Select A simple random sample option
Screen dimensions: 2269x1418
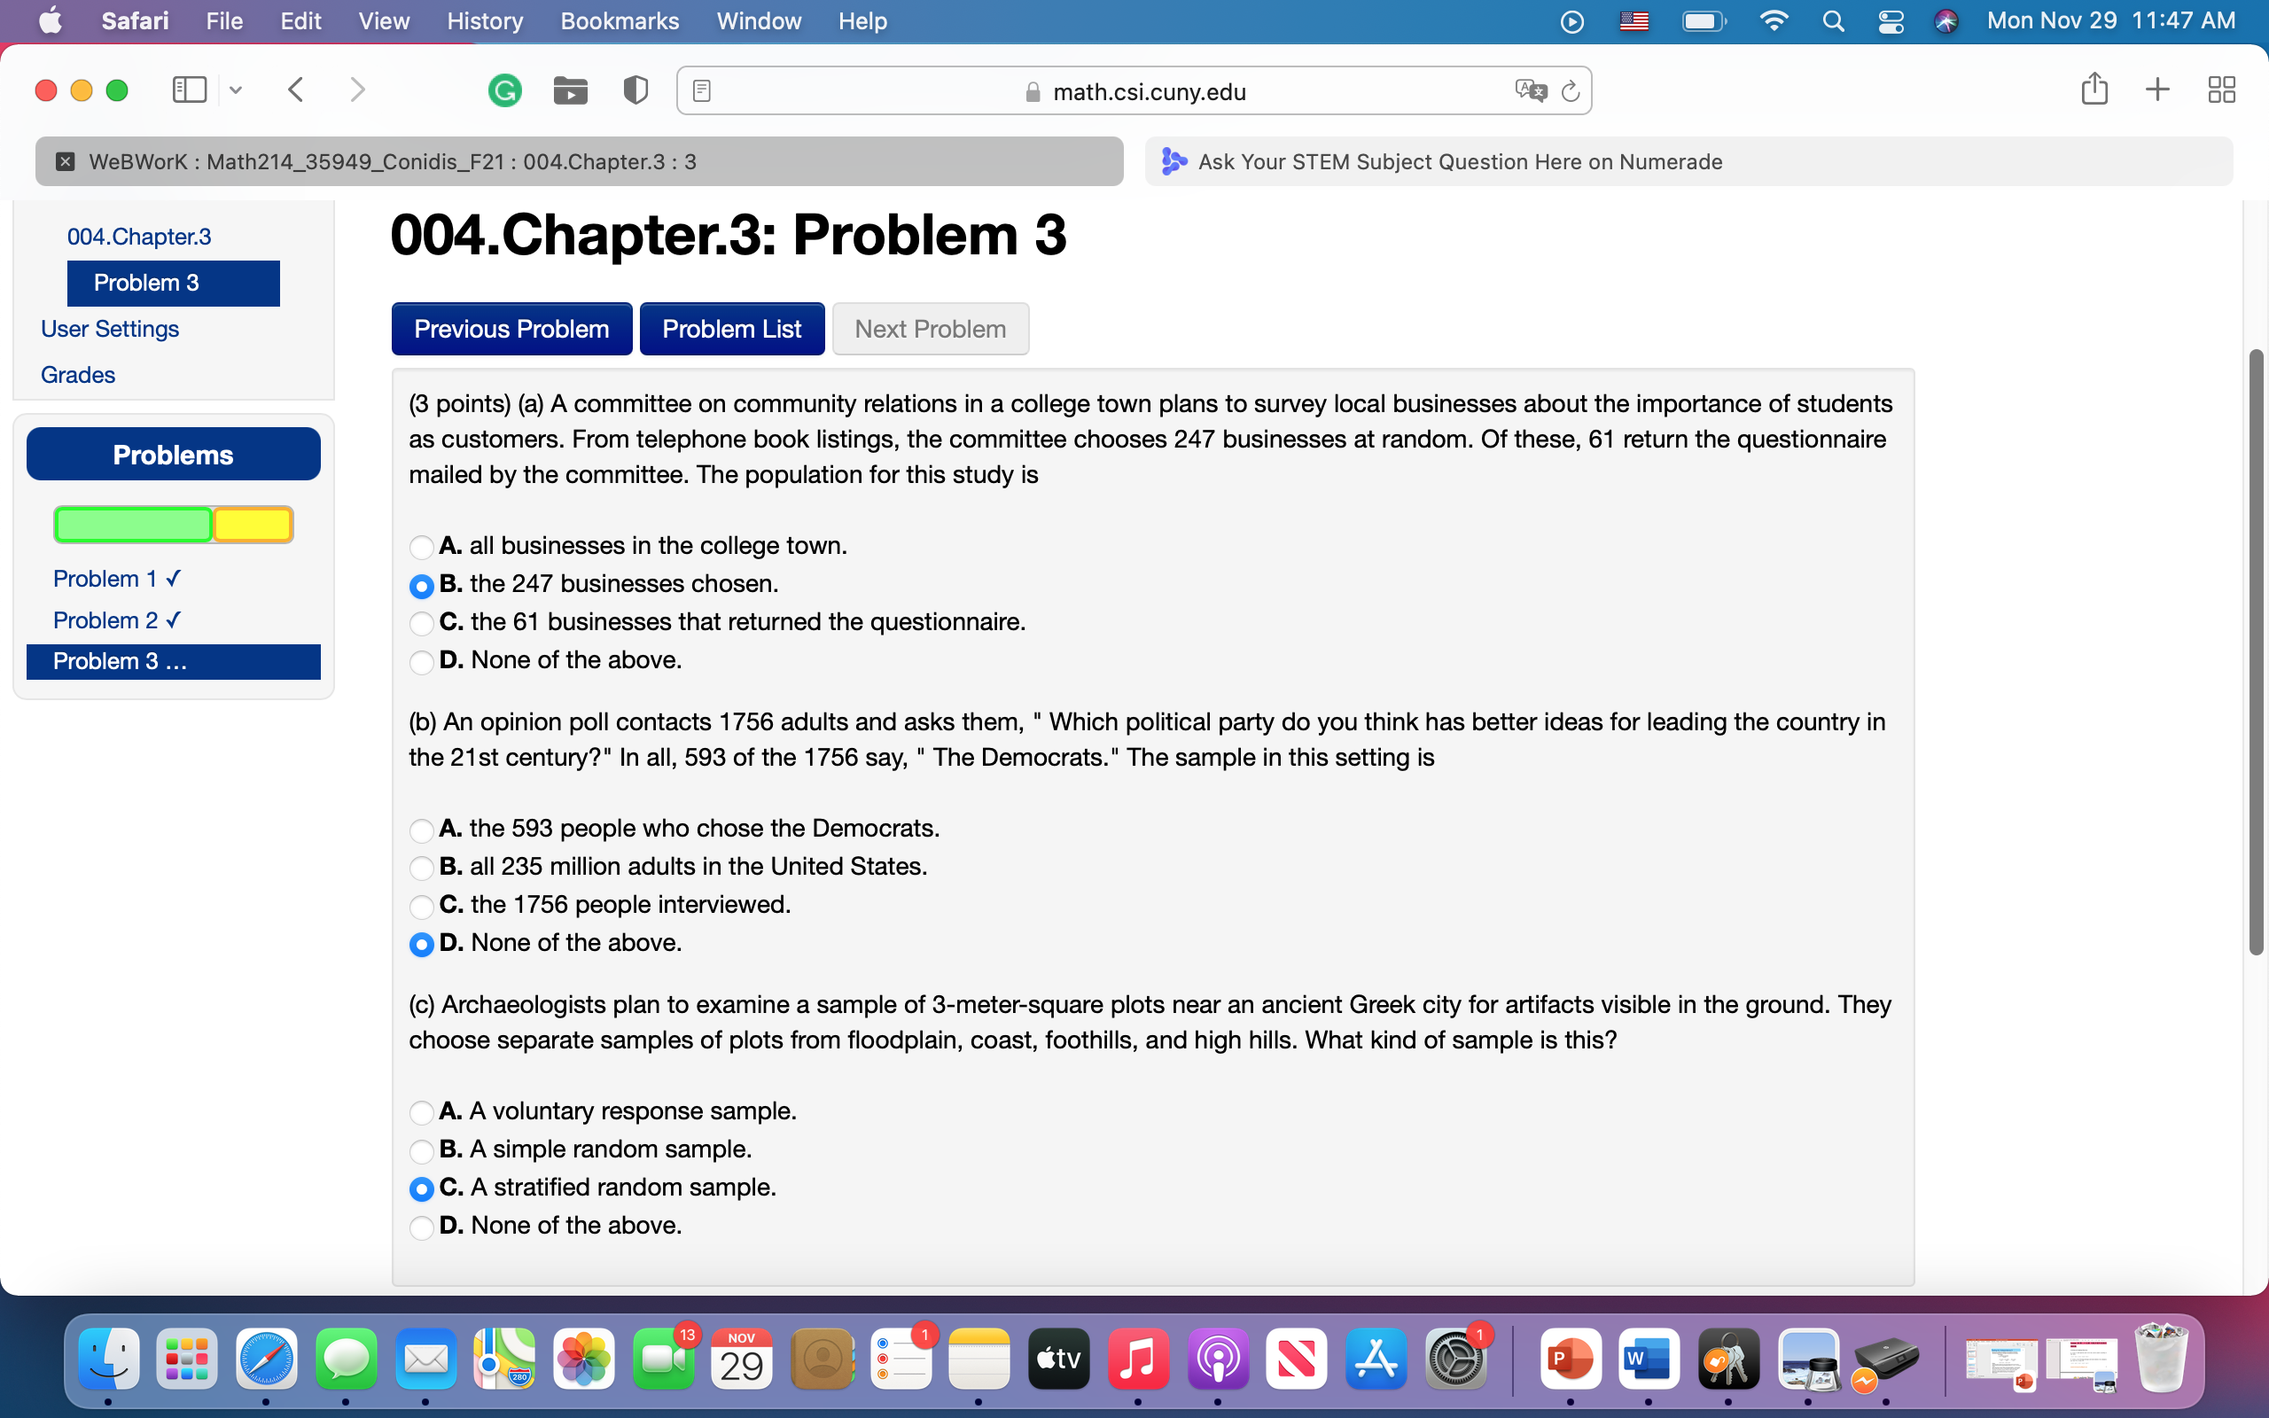pyautogui.click(x=423, y=1150)
